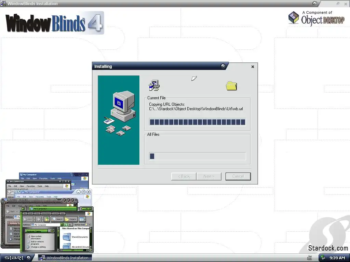
Task: Click the round button in Installing title bar
Action: (x=223, y=66)
